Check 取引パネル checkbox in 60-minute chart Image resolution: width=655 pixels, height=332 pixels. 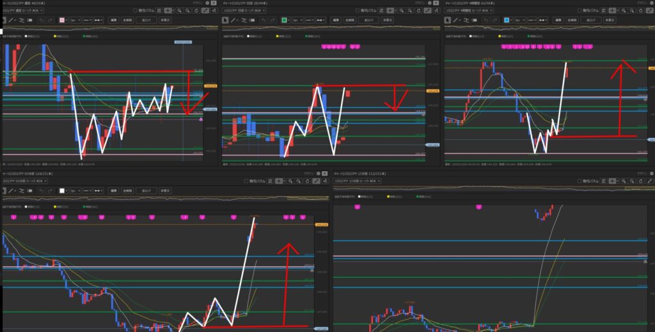tap(245, 181)
